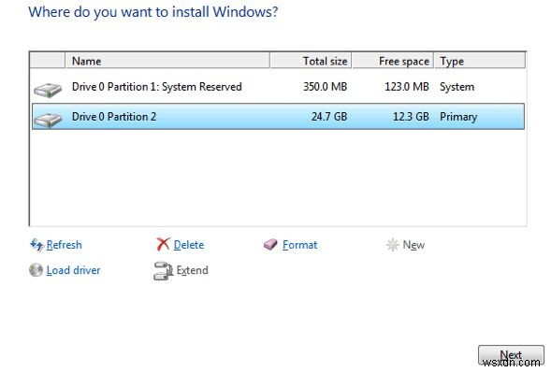The width and height of the screenshot is (551, 372).
Task: Click the New link text
Action: point(413,245)
